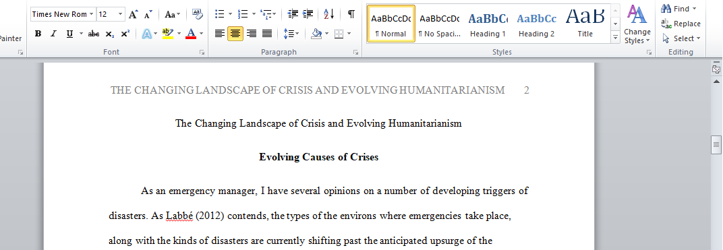
Task: Open the Clipboard pane launcher
Action: coord(20,53)
